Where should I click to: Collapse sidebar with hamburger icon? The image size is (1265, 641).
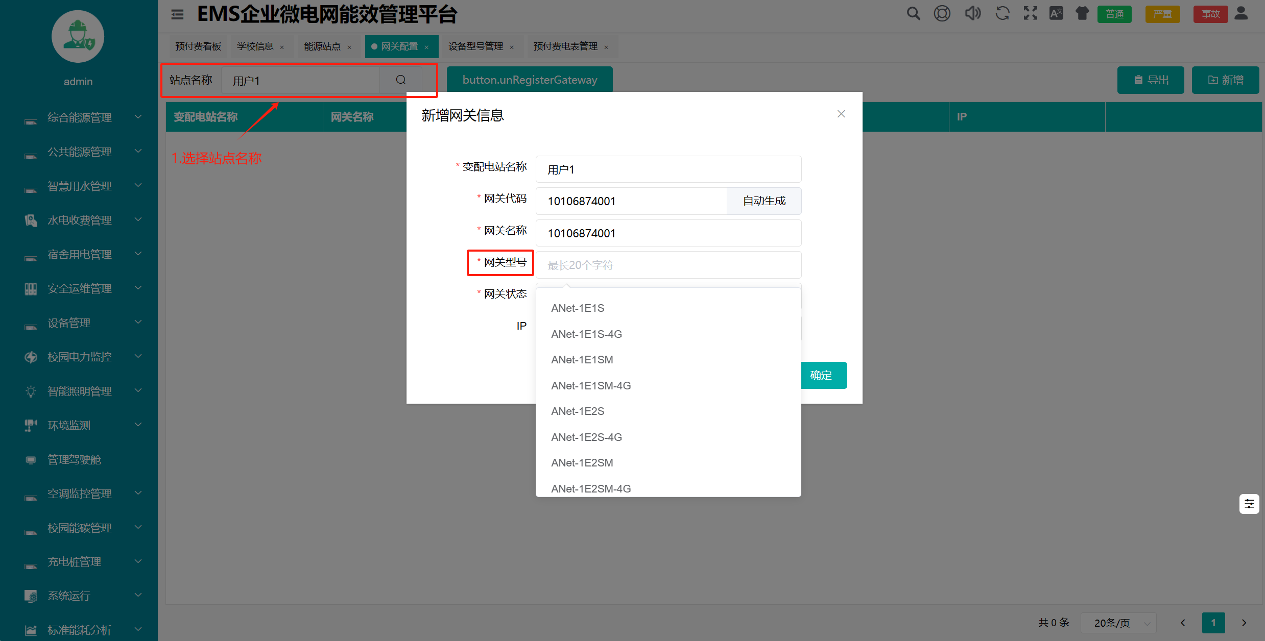[177, 14]
